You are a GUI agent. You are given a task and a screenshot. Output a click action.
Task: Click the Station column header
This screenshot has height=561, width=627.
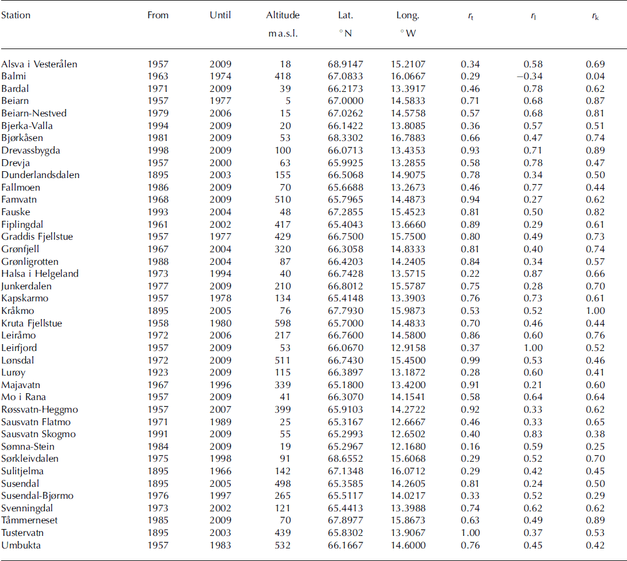(16, 15)
